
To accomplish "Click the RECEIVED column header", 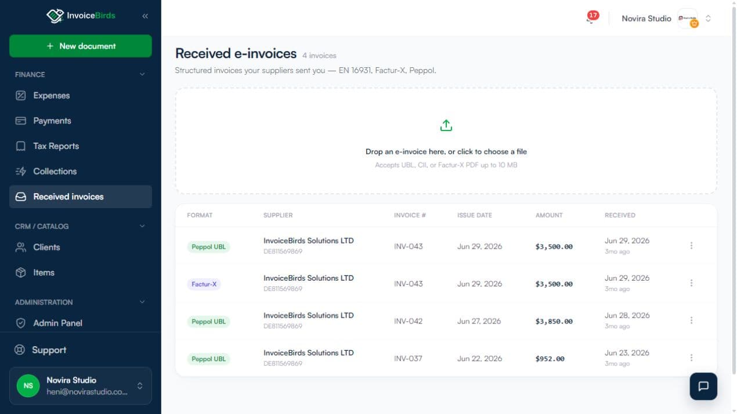I will pos(620,215).
